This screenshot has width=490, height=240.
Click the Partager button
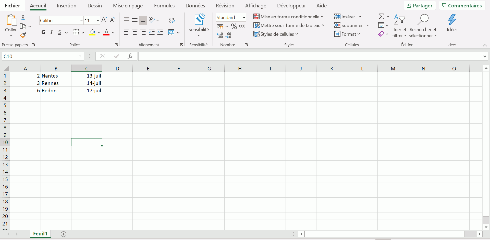419,6
